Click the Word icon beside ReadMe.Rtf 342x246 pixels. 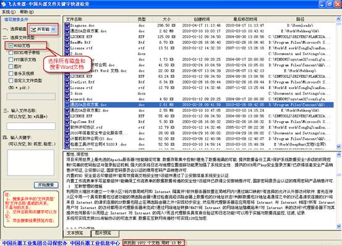pyautogui.click(x=67, y=43)
